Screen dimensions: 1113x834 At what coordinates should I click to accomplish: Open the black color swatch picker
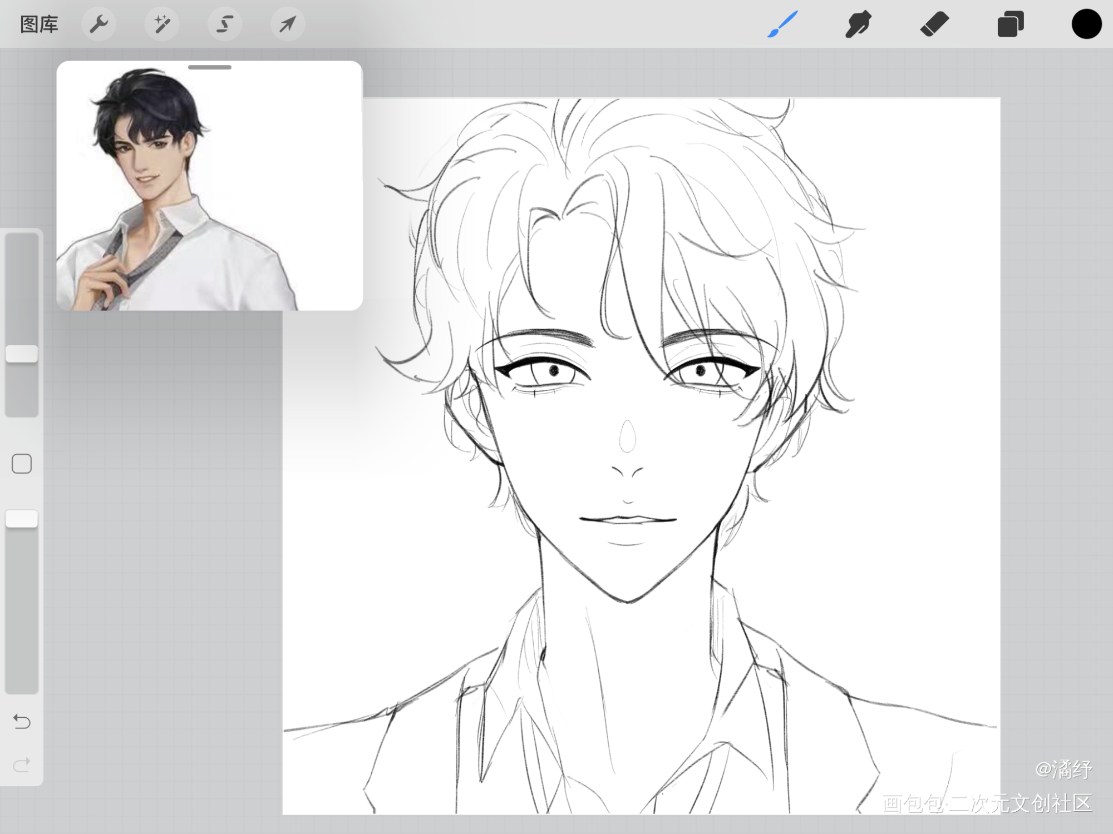1086,24
